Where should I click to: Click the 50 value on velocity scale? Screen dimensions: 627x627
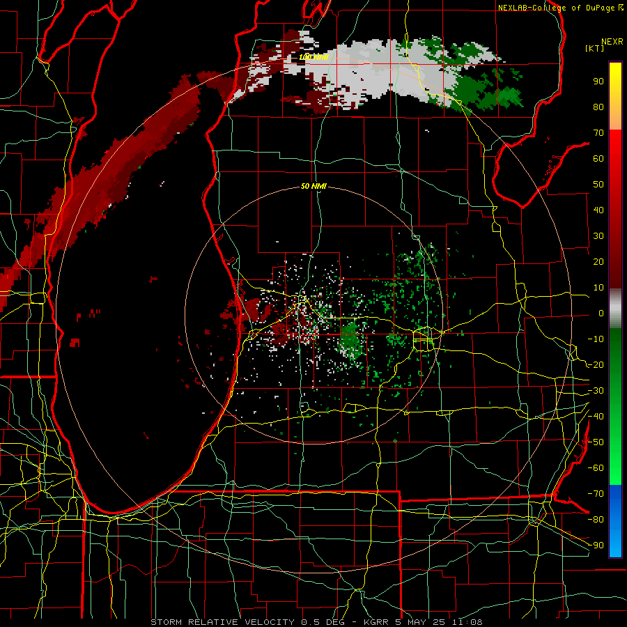point(598,185)
